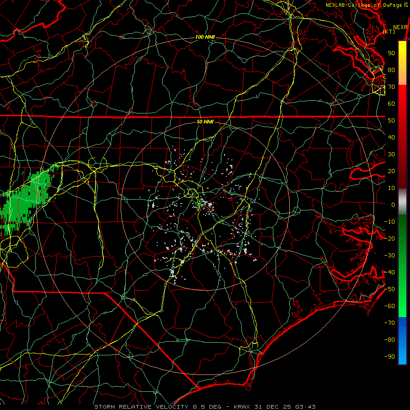Pick the bright red colorbar segment near 60

click(402, 102)
